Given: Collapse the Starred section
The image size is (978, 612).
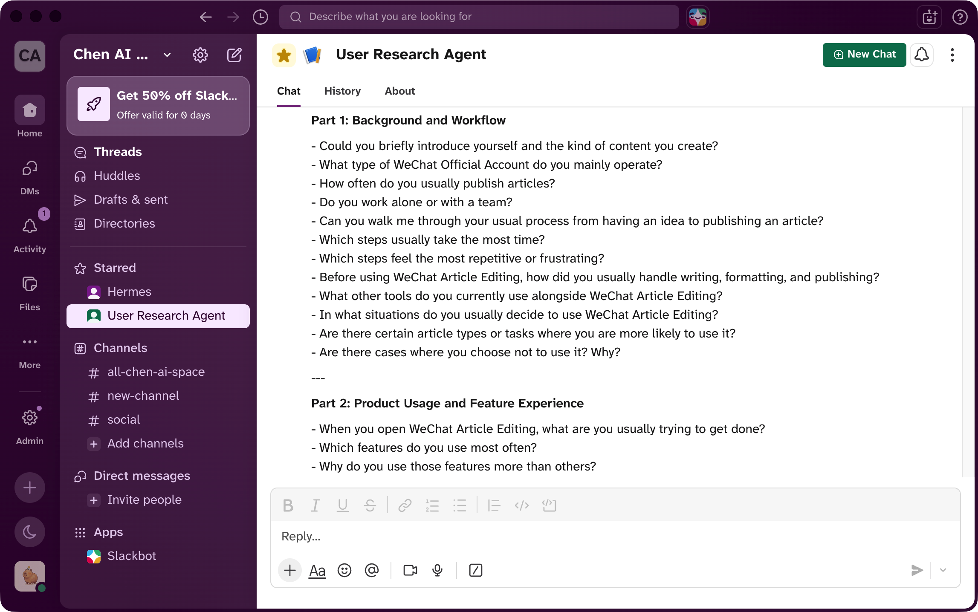Looking at the screenshot, I should pos(114,268).
